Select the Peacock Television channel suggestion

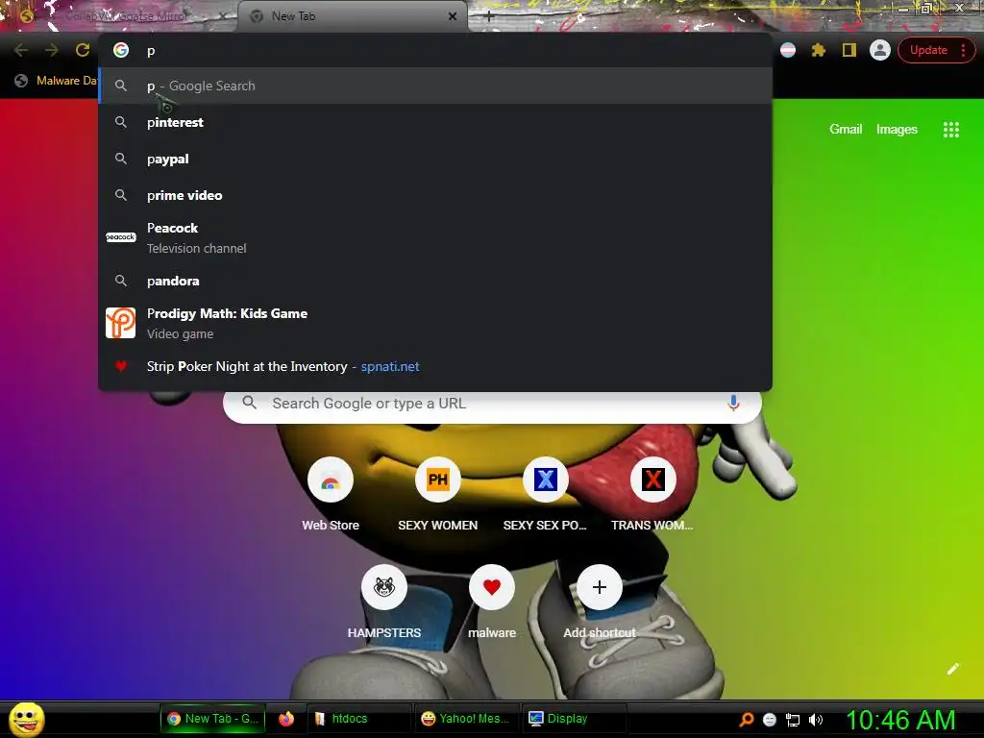[435, 238]
